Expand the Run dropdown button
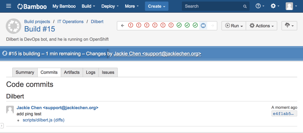 click(234, 26)
